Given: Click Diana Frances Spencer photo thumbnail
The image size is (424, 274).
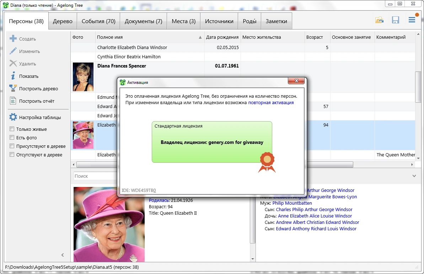Looking at the screenshot, I should click(83, 77).
